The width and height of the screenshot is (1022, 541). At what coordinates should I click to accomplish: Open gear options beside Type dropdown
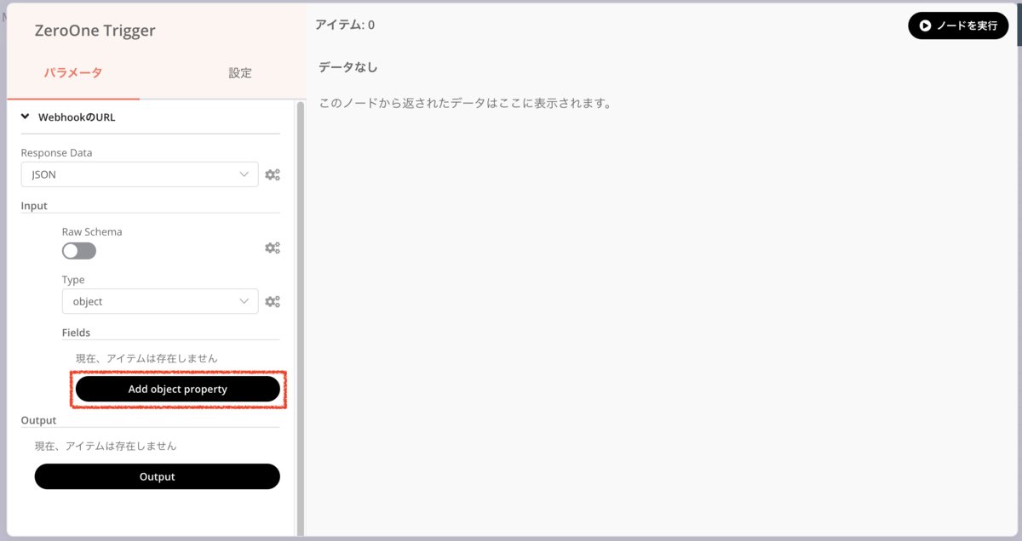(x=272, y=301)
